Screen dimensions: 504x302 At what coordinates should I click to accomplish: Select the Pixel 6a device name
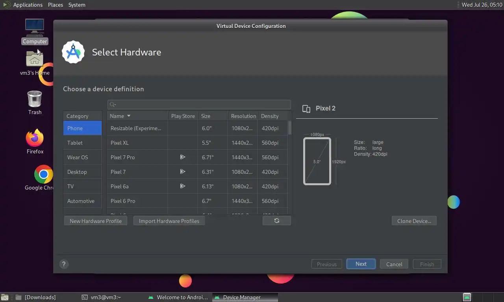click(119, 186)
